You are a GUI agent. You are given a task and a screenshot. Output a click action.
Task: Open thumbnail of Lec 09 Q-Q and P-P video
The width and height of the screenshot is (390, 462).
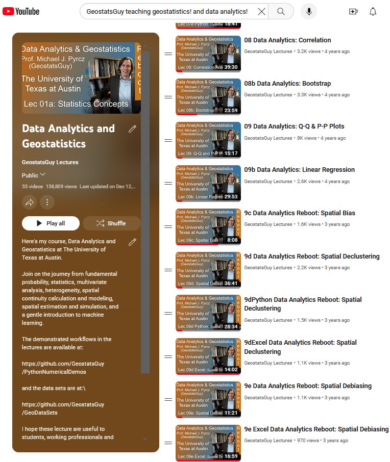click(208, 140)
